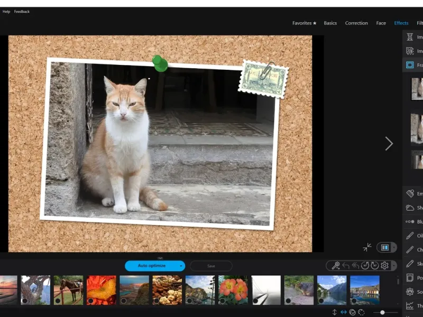This screenshot has width=423, height=317.
Task: Expand edit toolbar dropdown arrow
Action: (x=393, y=266)
